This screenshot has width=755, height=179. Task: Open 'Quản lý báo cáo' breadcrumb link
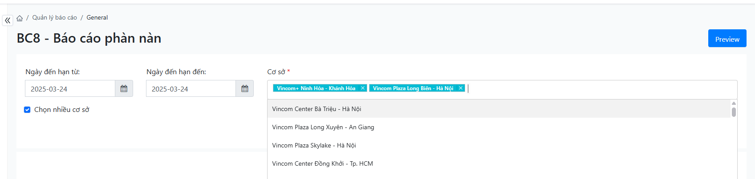[x=54, y=18]
